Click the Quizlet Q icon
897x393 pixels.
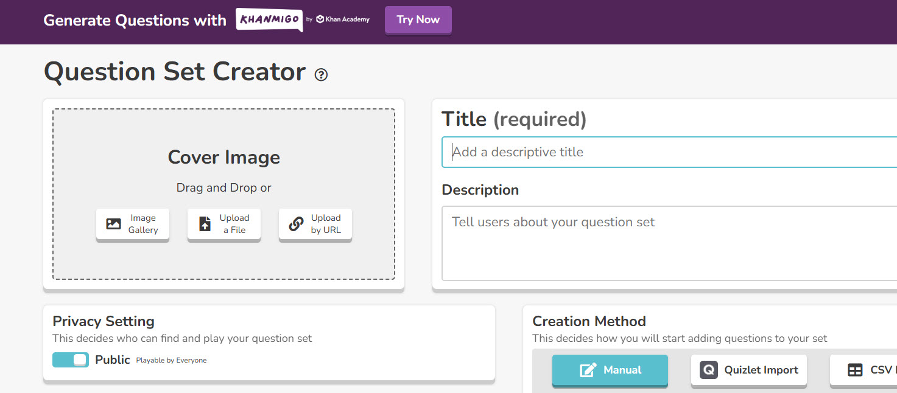[x=708, y=369]
